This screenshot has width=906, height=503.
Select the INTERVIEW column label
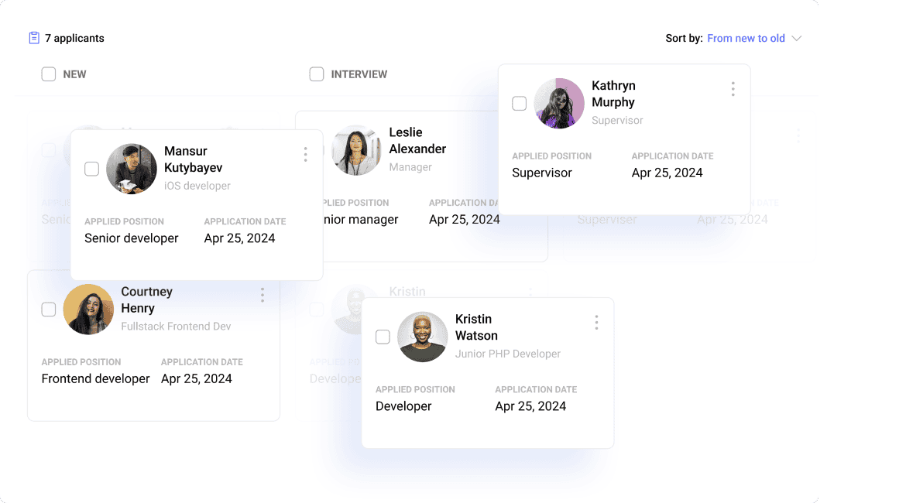pyautogui.click(x=359, y=74)
